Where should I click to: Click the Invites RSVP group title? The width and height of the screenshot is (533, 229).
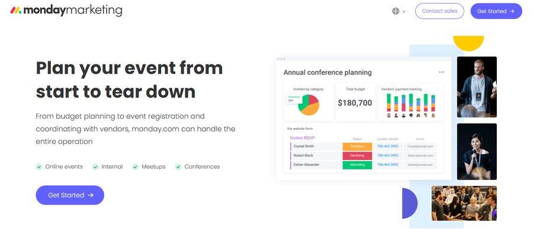302,138
